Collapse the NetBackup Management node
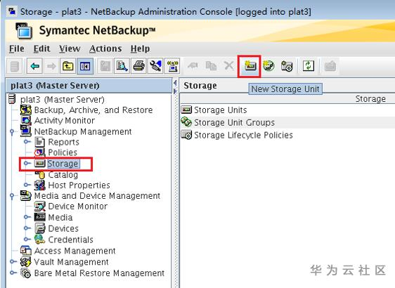The image size is (395, 288). click(x=12, y=131)
